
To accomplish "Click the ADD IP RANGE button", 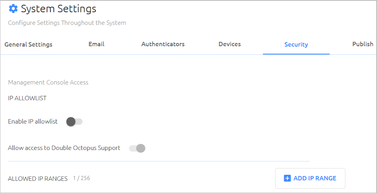I will (x=310, y=178).
